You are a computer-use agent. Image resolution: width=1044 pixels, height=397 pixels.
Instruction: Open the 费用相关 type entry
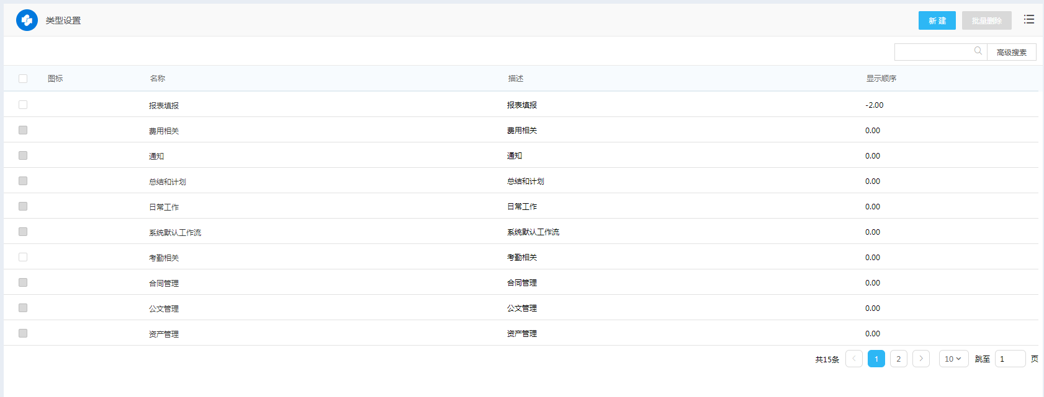coord(164,131)
